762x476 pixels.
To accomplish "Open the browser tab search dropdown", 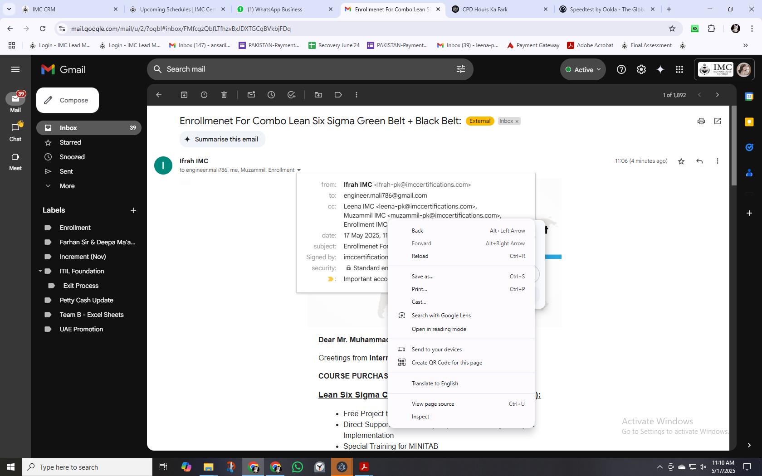I will tap(9, 9).
